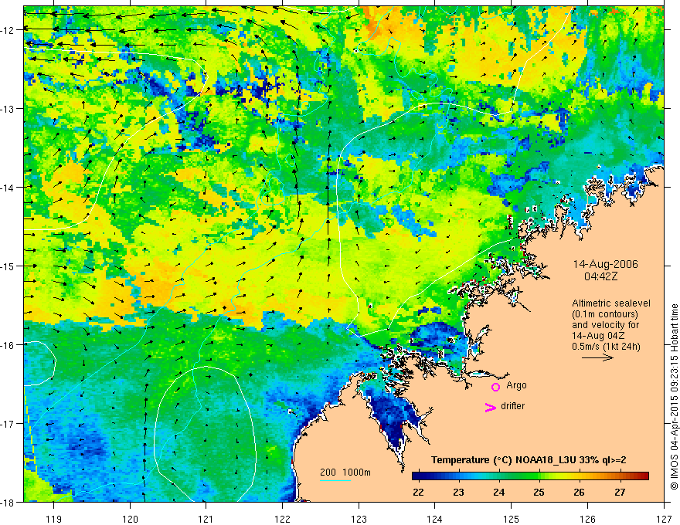Click the date text '14-Aug-2006'

[605, 264]
